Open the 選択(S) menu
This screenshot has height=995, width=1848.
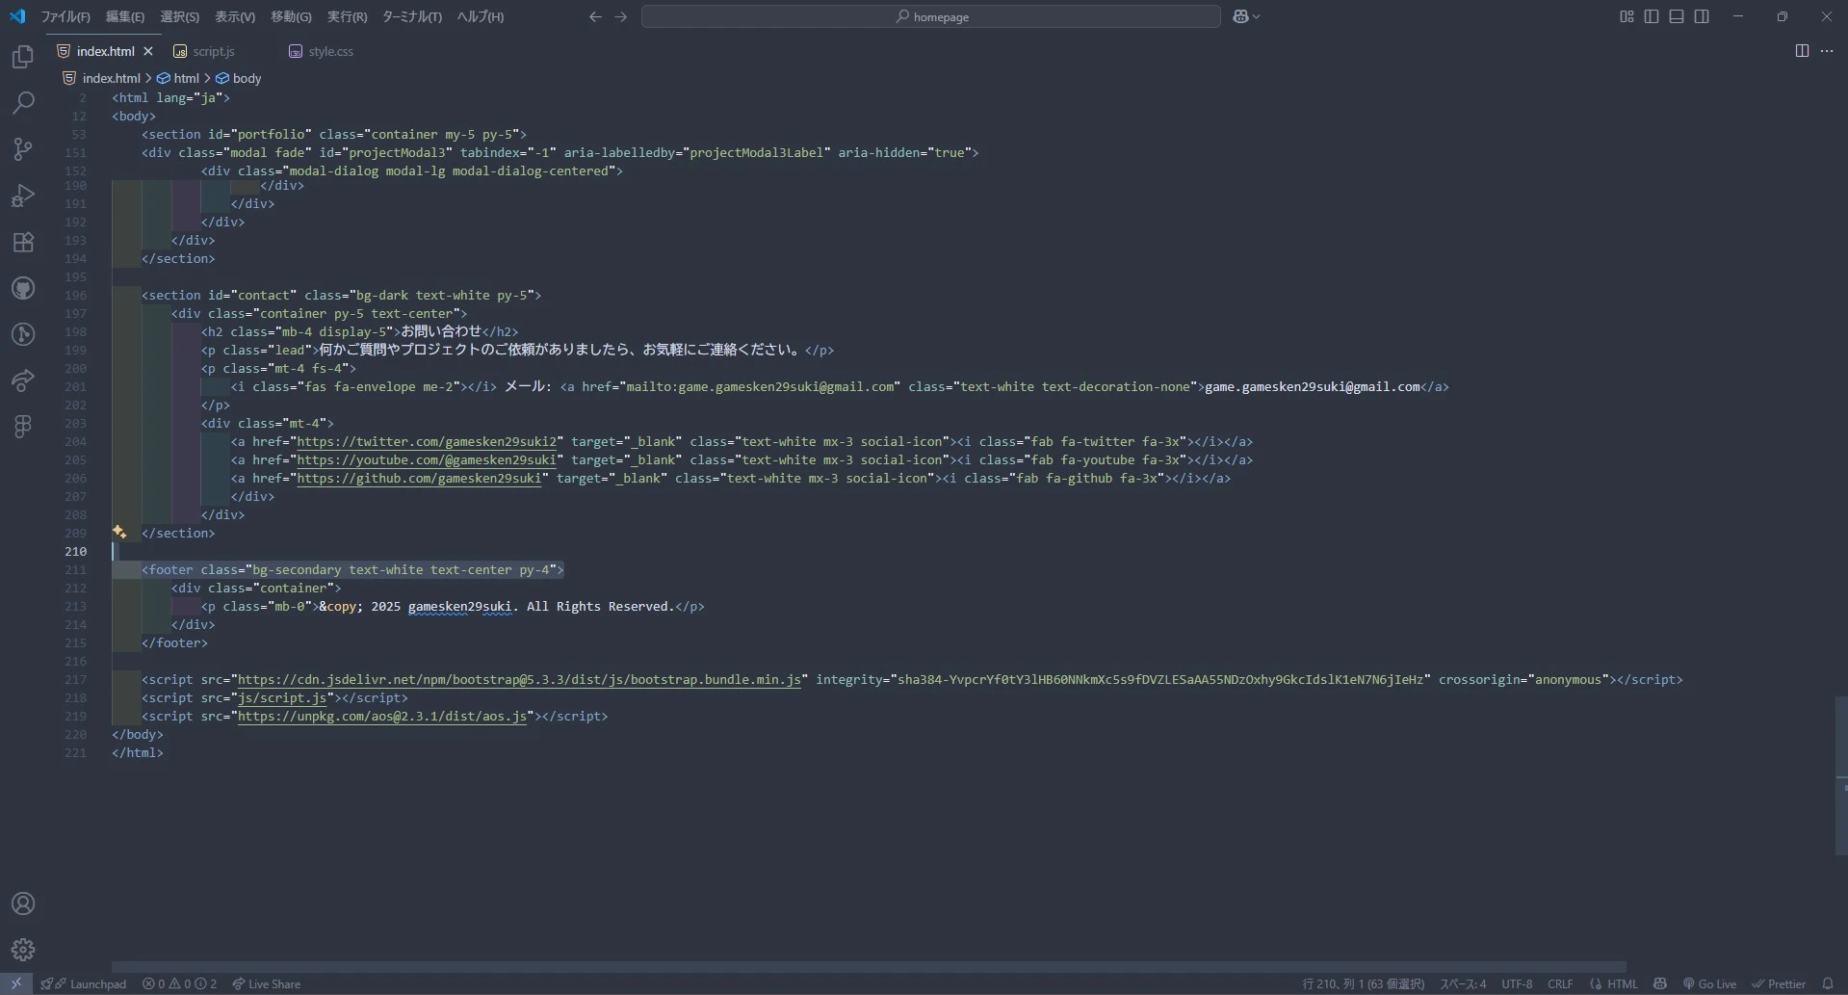tap(180, 16)
